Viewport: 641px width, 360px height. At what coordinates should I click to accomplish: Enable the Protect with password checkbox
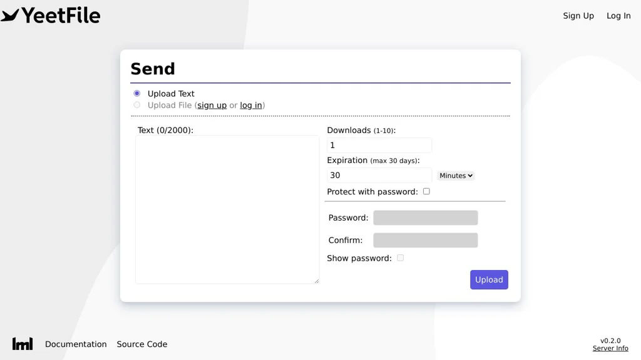pos(426,191)
